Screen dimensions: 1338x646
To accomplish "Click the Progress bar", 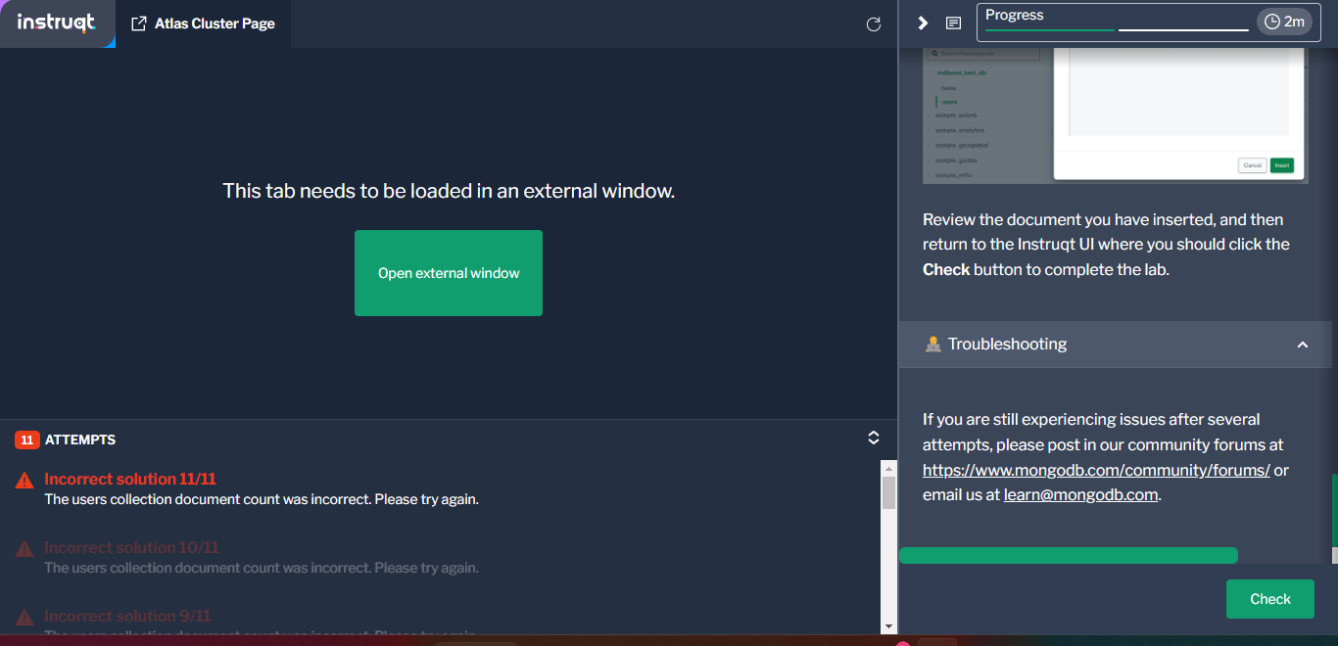I will point(1117,29).
